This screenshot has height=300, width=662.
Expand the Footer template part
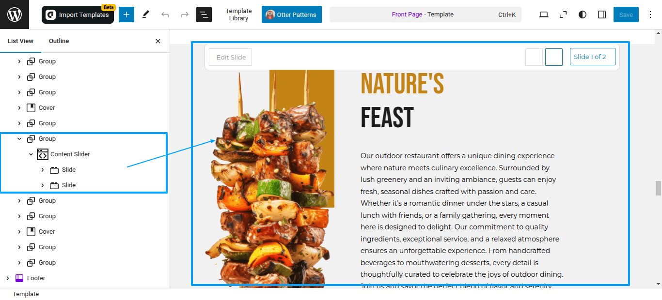(x=8, y=278)
